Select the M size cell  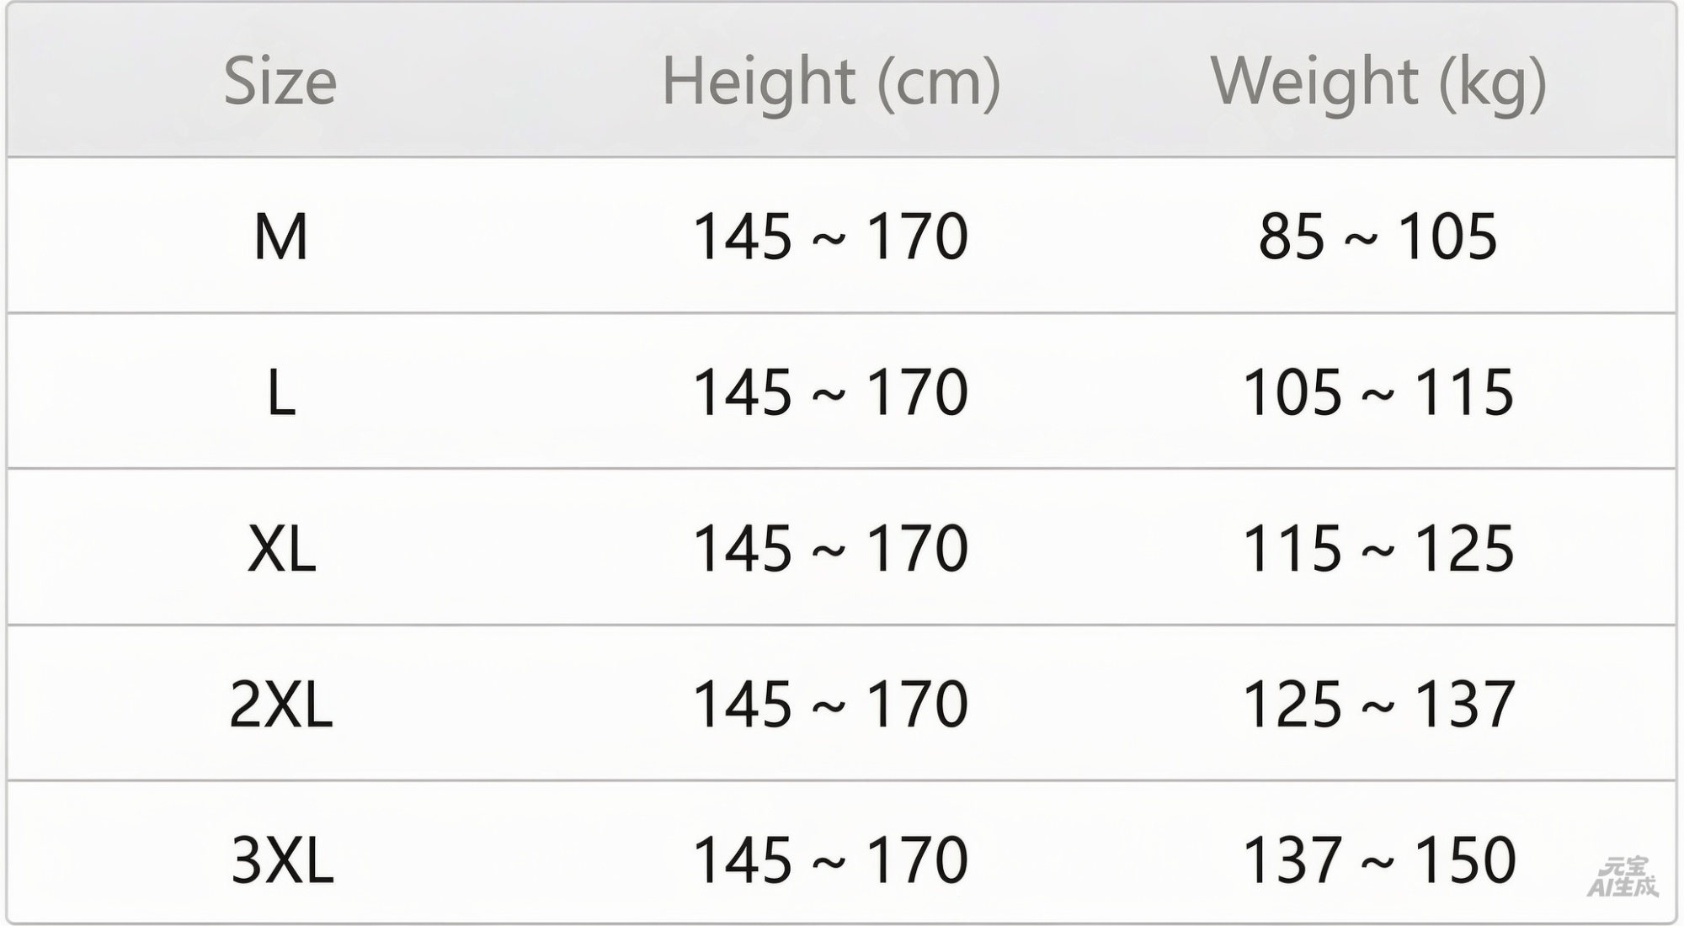pyautogui.click(x=280, y=237)
